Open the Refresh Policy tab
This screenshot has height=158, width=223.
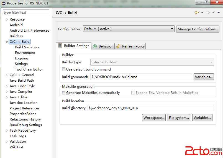(x=130, y=46)
